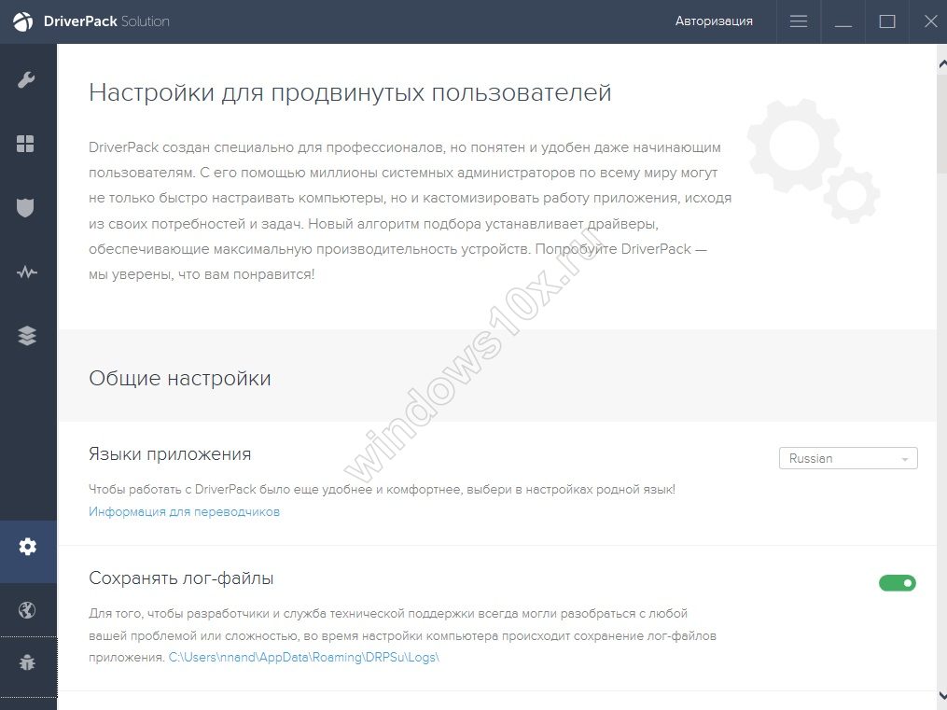
Task: Click the DriverPack Solution logo
Action: 91,21
